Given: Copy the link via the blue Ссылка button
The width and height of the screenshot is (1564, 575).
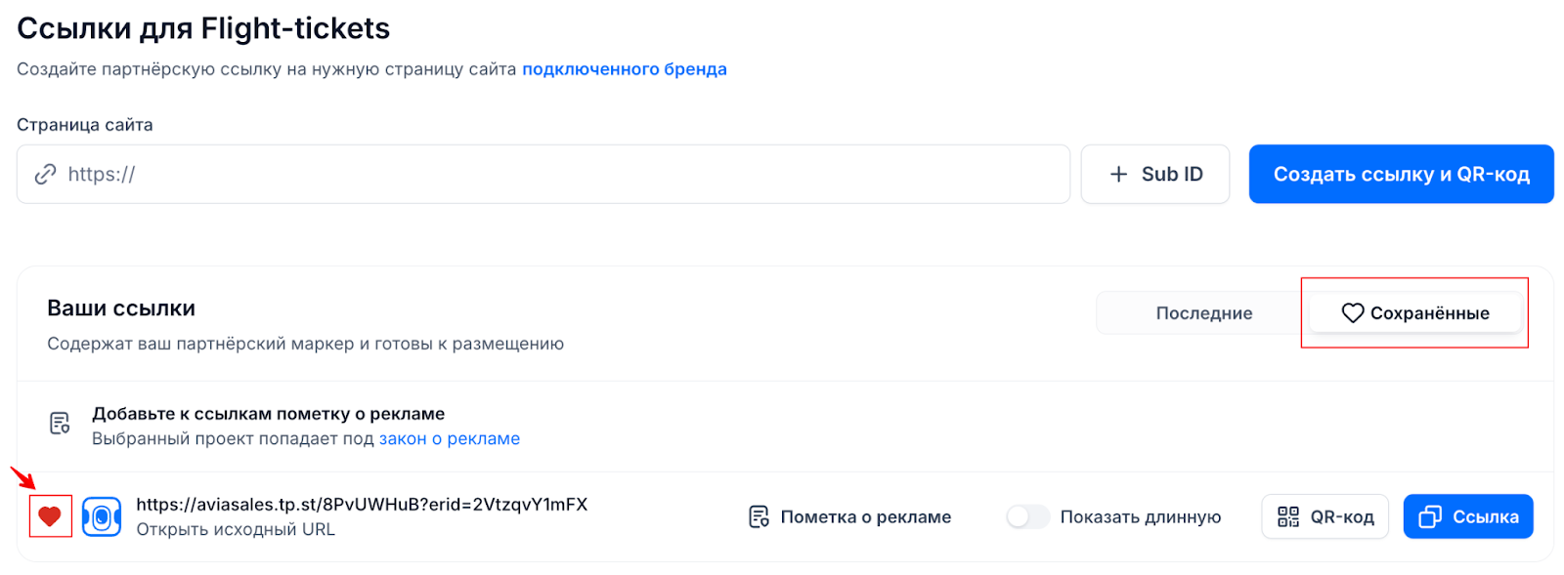Looking at the screenshot, I should tap(1467, 516).
